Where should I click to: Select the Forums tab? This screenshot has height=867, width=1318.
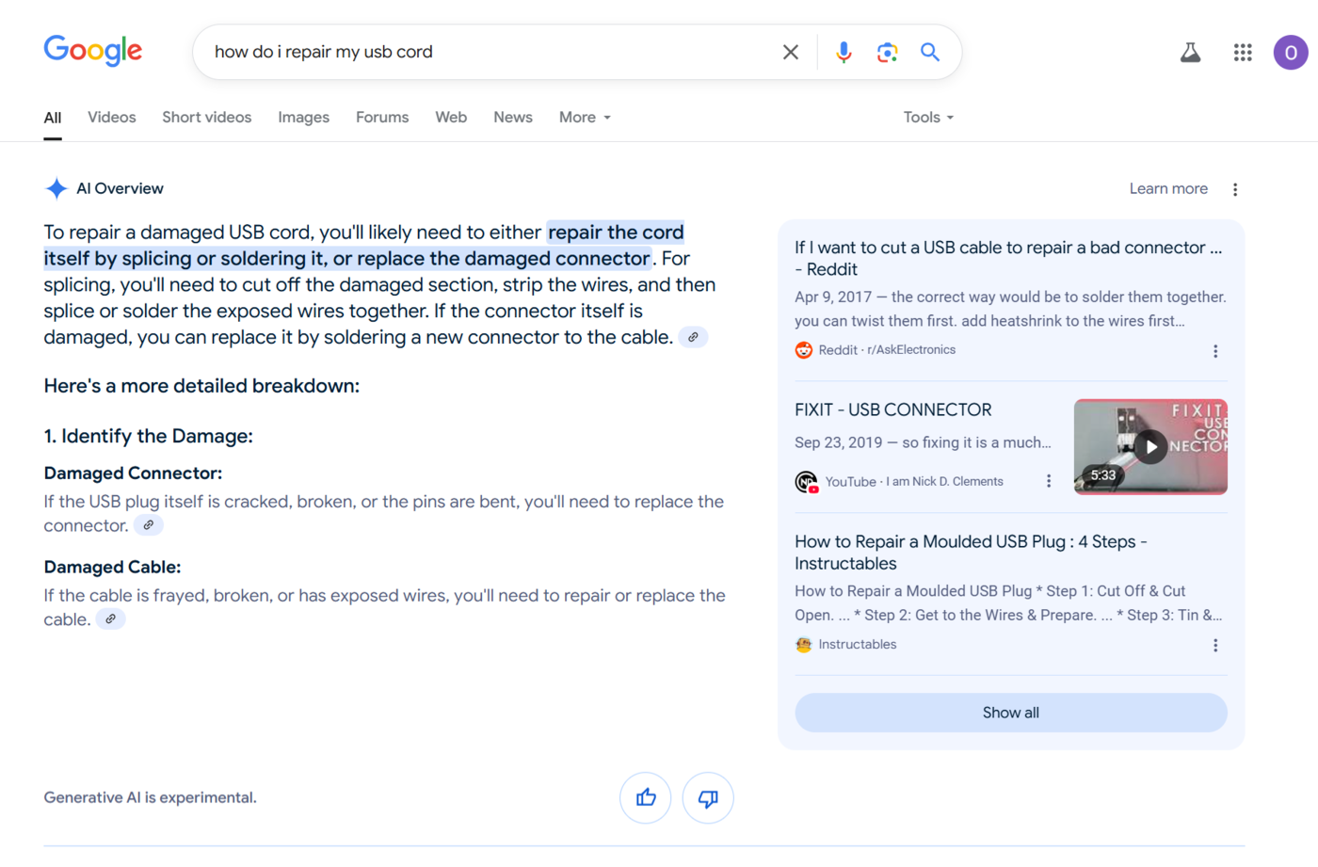[382, 118]
